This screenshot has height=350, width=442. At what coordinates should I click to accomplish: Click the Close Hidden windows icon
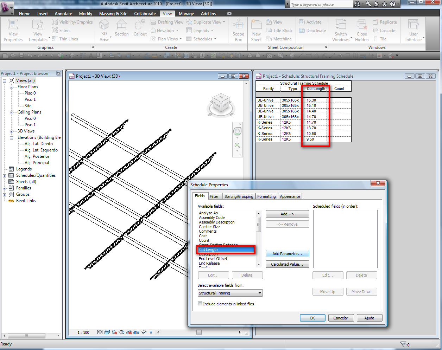click(362, 25)
